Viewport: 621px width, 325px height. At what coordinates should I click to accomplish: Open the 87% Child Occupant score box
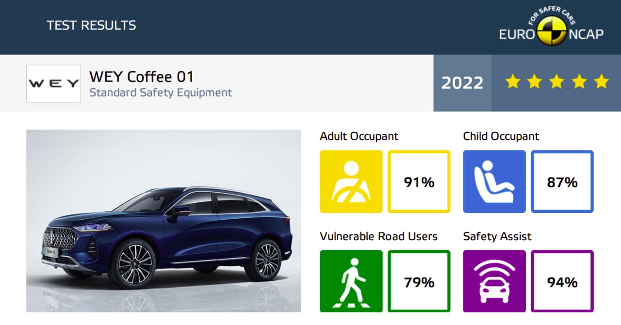point(562,181)
